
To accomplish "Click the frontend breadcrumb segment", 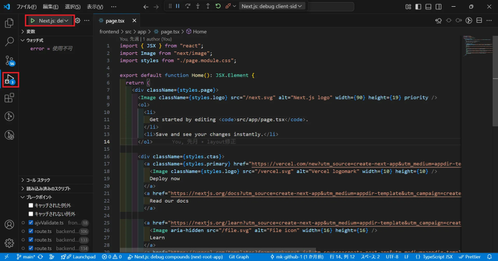I will (109, 32).
